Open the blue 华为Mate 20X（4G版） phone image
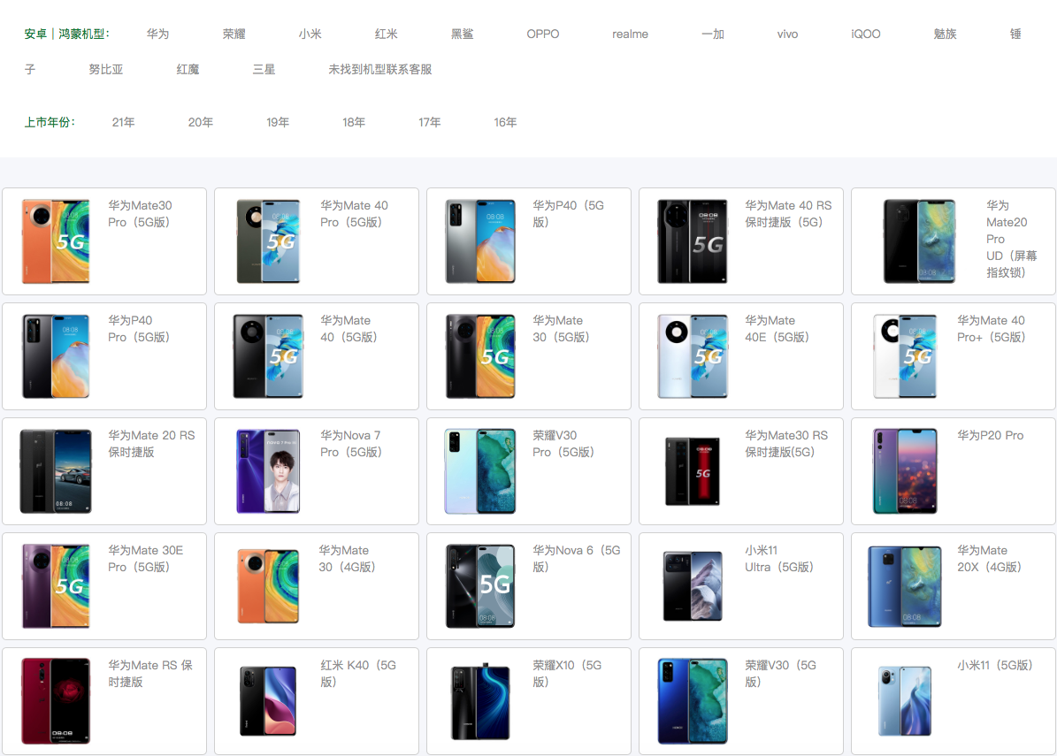The image size is (1057, 756). pos(905,586)
